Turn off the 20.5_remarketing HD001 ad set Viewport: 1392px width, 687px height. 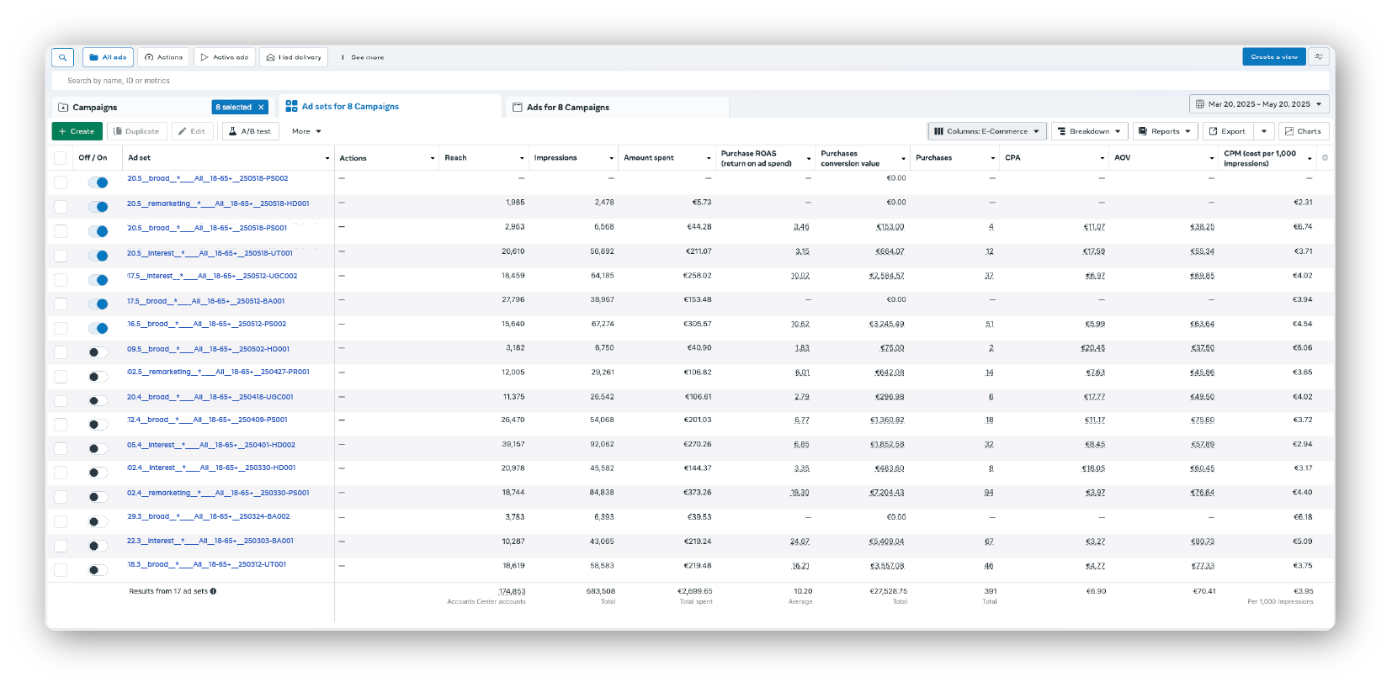coord(98,207)
